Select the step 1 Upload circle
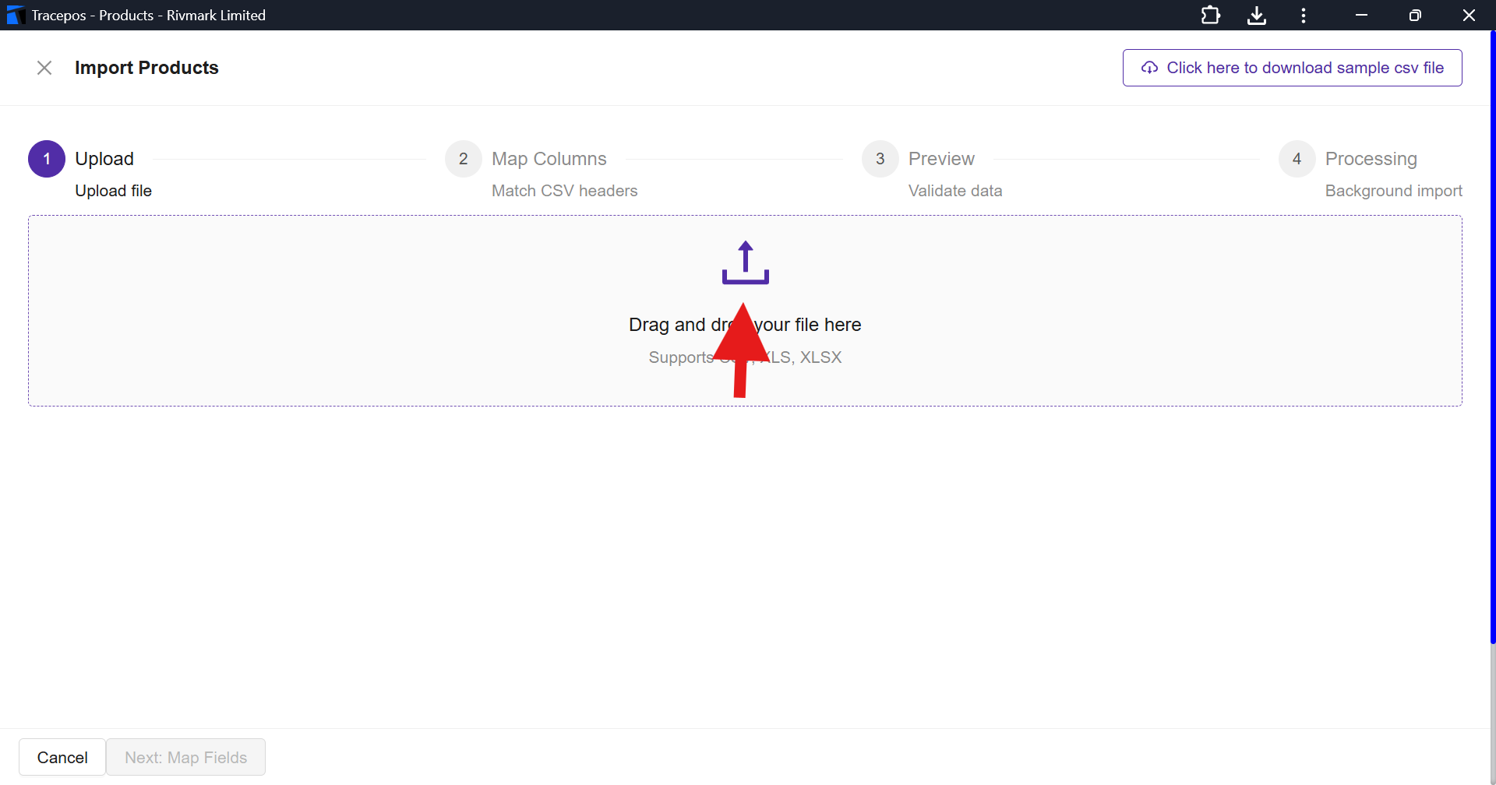1496x785 pixels. tap(47, 159)
